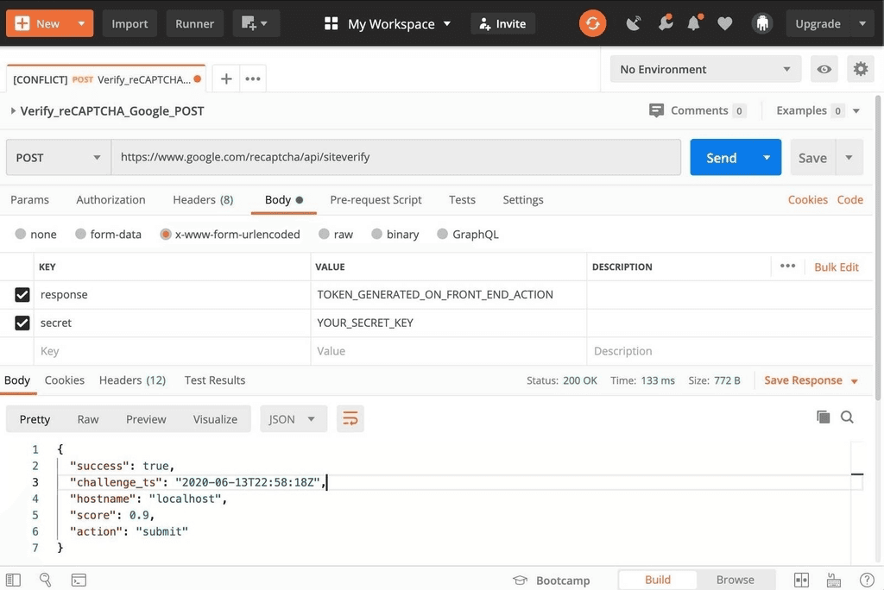The height and width of the screenshot is (590, 884).
Task: Switch to Browse mode in the status bar
Action: pos(735,579)
